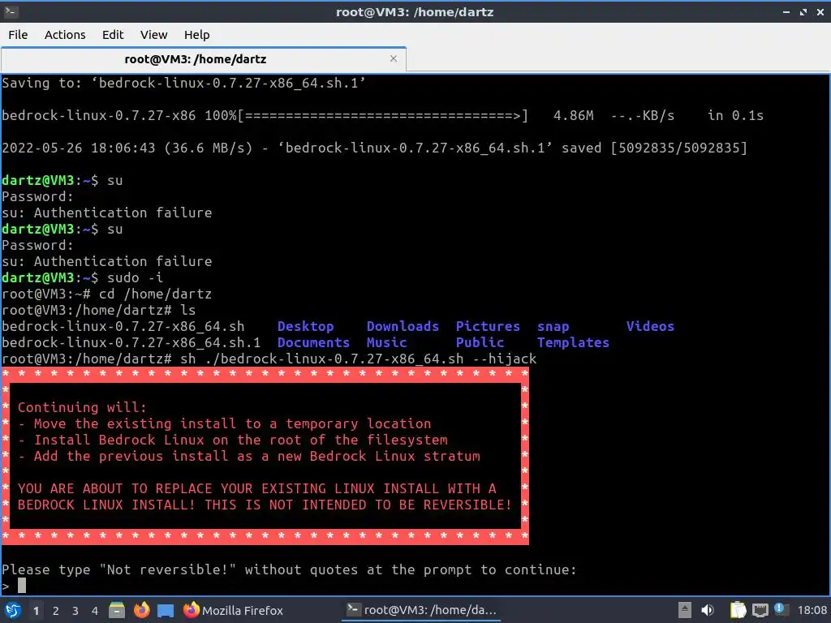The width and height of the screenshot is (831, 623).
Task: Open the File menu
Action: (18, 34)
